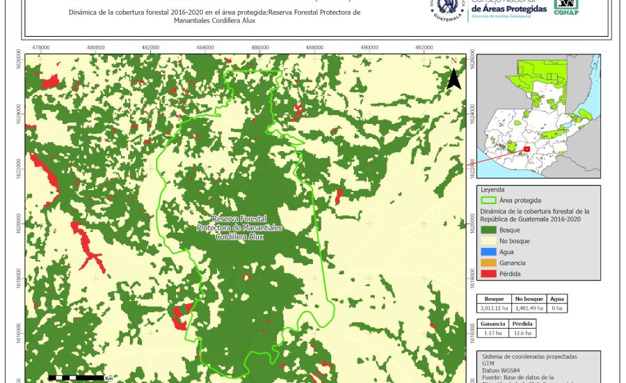Select the Bosque green legend swatch
The image size is (626, 383).
coord(489,230)
